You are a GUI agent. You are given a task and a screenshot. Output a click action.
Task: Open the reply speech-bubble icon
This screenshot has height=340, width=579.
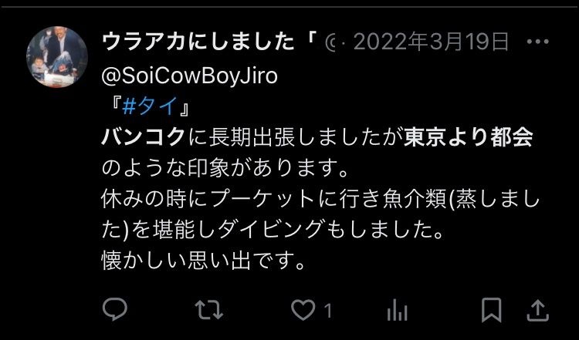click(115, 309)
